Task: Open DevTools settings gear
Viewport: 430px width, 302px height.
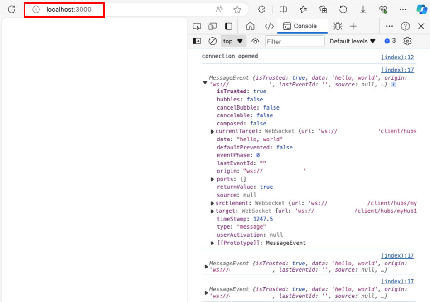Action: point(407,41)
